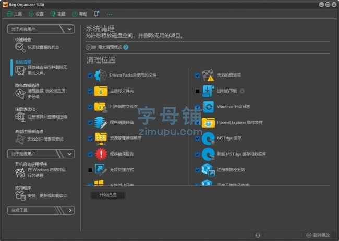This screenshot has height=241, width=339.
Task: Uncheck MS Edge 缓存 checkbox
Action: (x=197, y=138)
